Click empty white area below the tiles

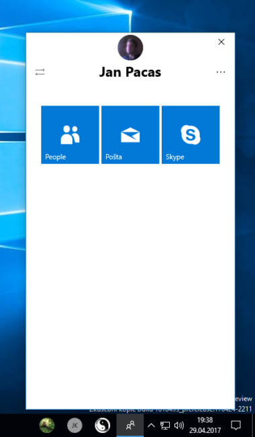[130, 279]
